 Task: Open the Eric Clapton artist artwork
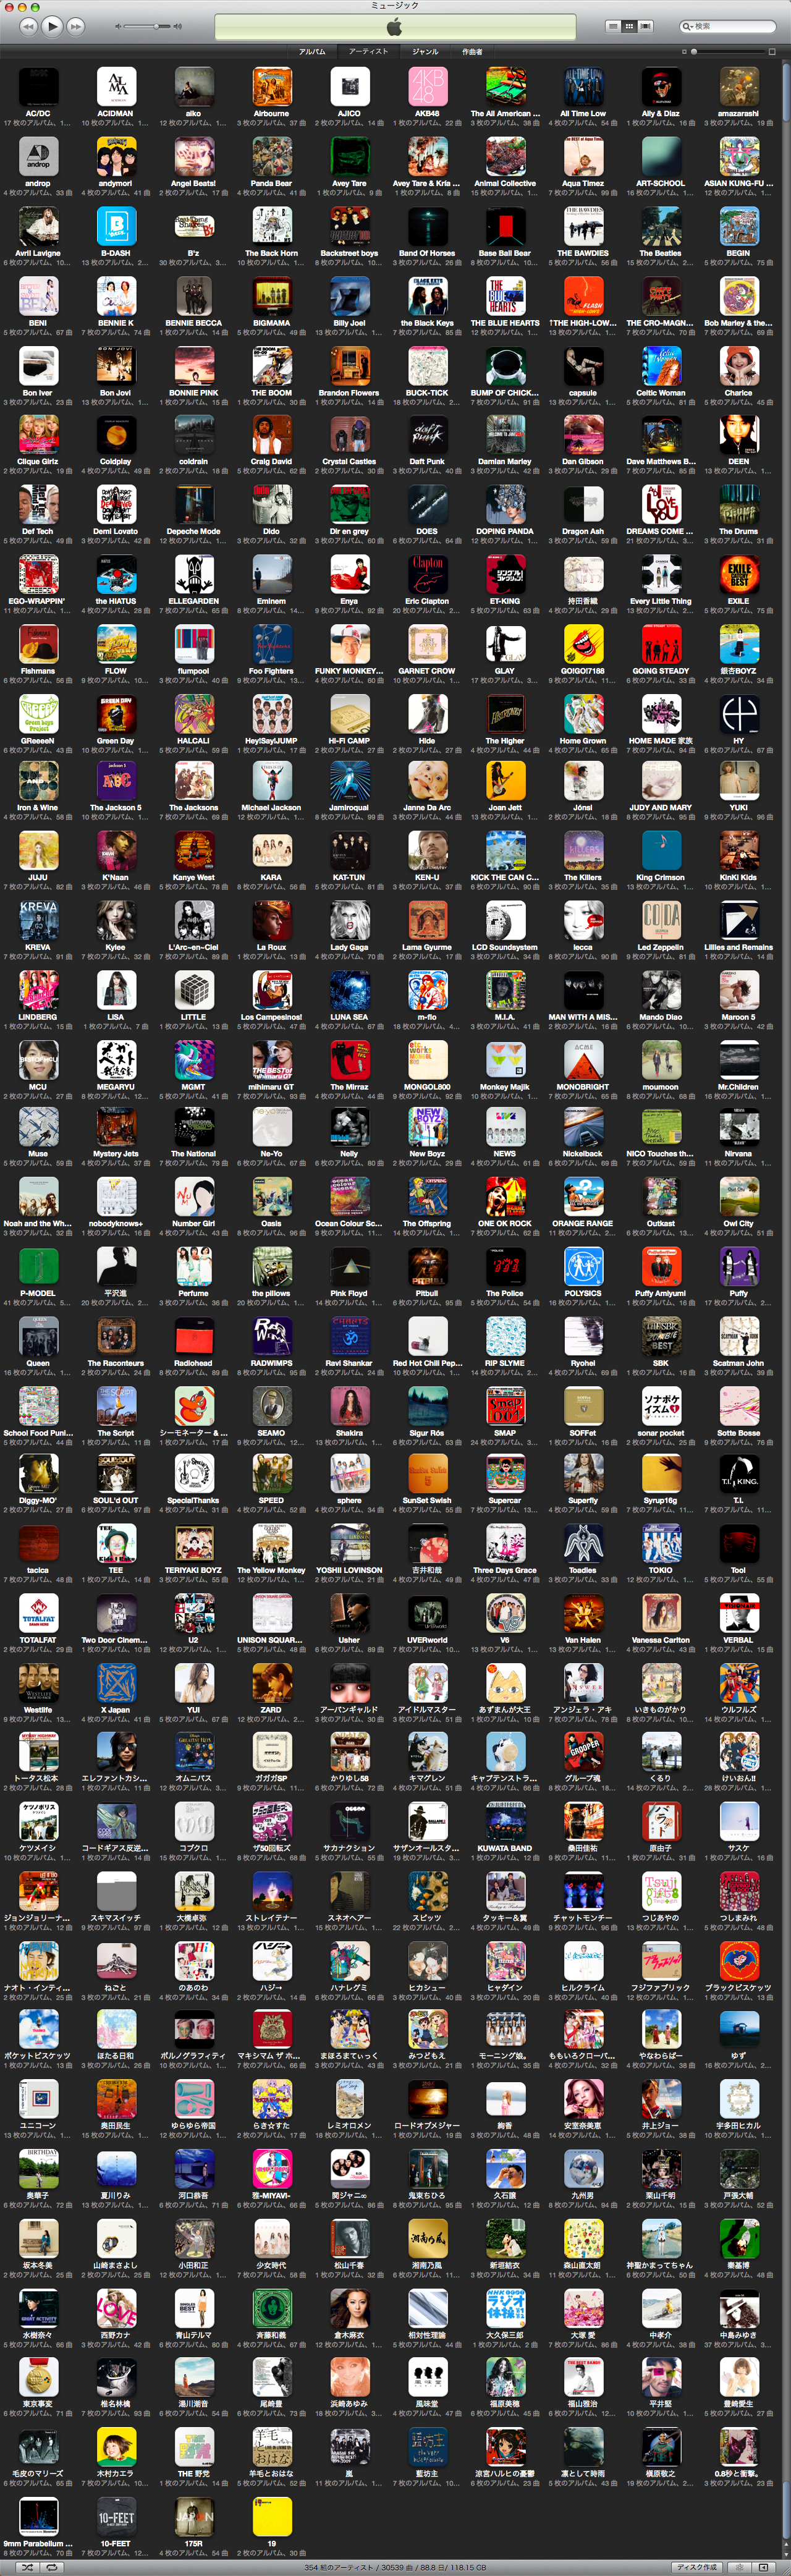pos(427,575)
